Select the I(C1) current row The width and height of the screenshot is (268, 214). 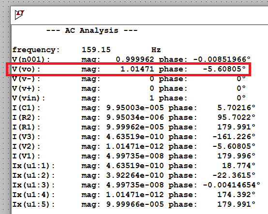tap(134, 108)
